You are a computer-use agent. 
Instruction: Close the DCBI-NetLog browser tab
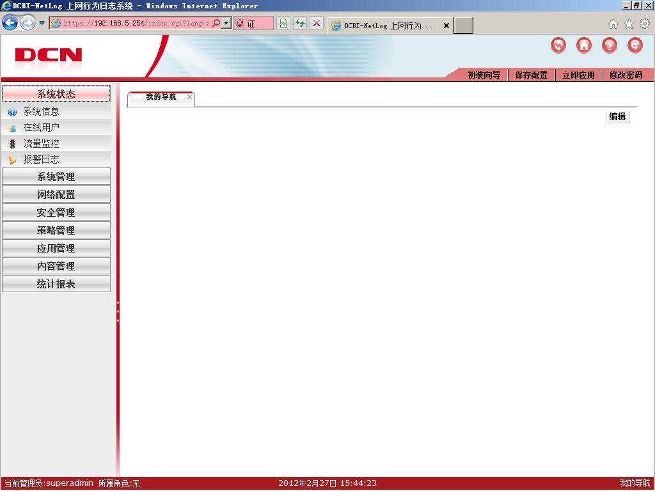[x=446, y=26]
